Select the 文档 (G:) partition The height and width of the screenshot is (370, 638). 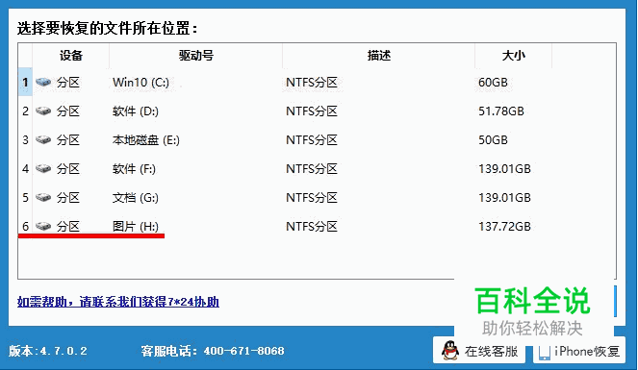coord(136,198)
